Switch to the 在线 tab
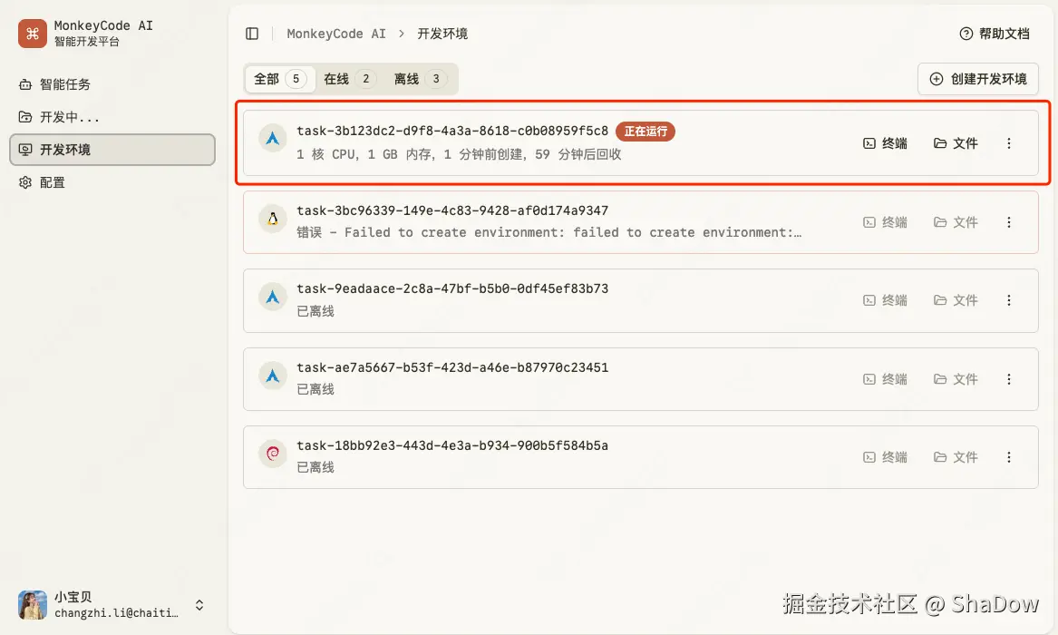Image resolution: width=1058 pixels, height=635 pixels. click(x=349, y=79)
